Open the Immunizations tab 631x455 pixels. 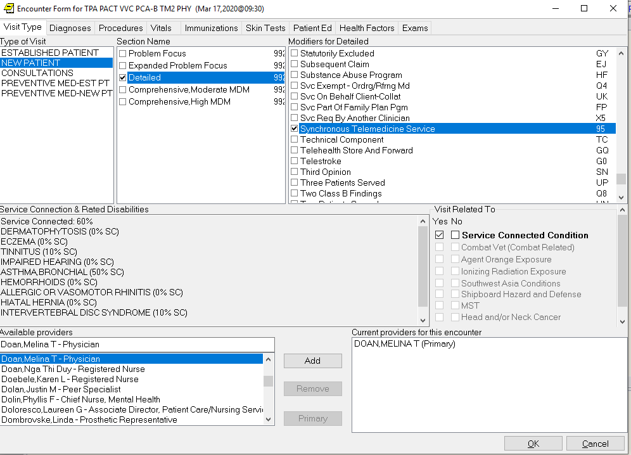[211, 28]
